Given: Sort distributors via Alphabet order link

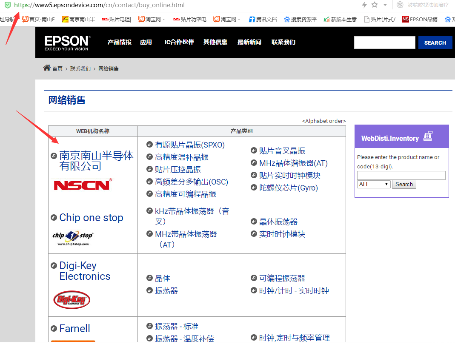Looking at the screenshot, I should (x=324, y=121).
